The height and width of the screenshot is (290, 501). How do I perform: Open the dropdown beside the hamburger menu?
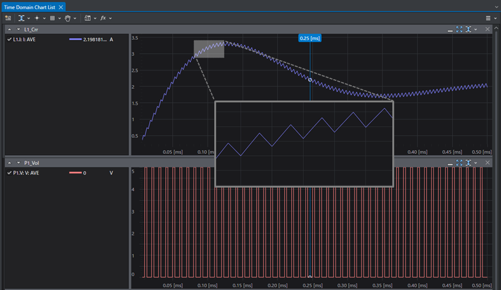tap(495, 18)
